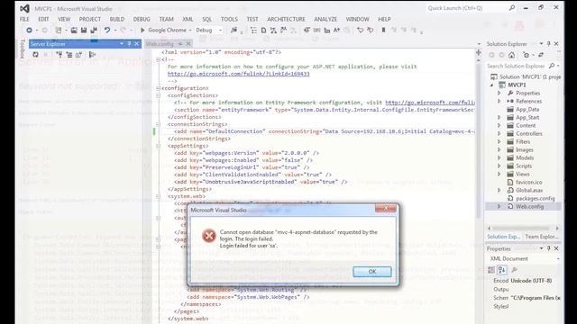Expand the Models folder arrow
The height and width of the screenshot is (324, 577).
[499, 158]
